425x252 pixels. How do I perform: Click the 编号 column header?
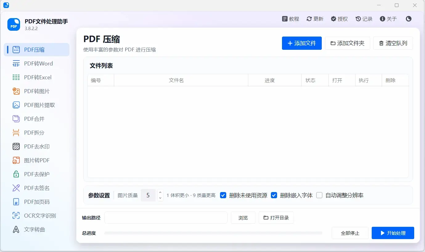pyautogui.click(x=100, y=80)
